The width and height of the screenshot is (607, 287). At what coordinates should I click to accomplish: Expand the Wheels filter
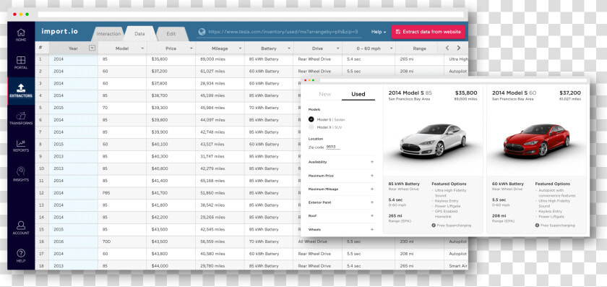tap(372, 229)
